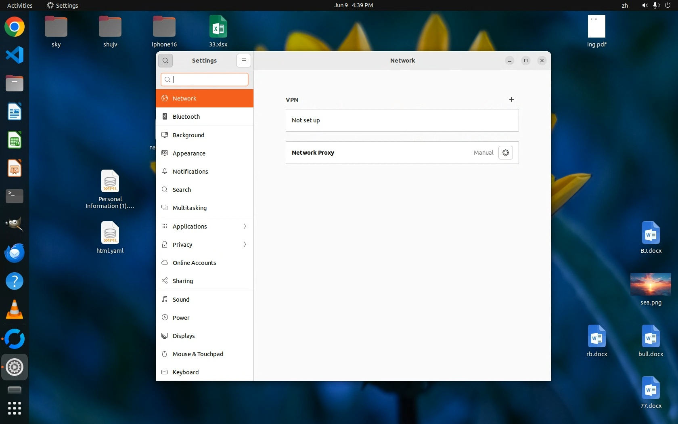Go to Sound settings

coord(205,300)
